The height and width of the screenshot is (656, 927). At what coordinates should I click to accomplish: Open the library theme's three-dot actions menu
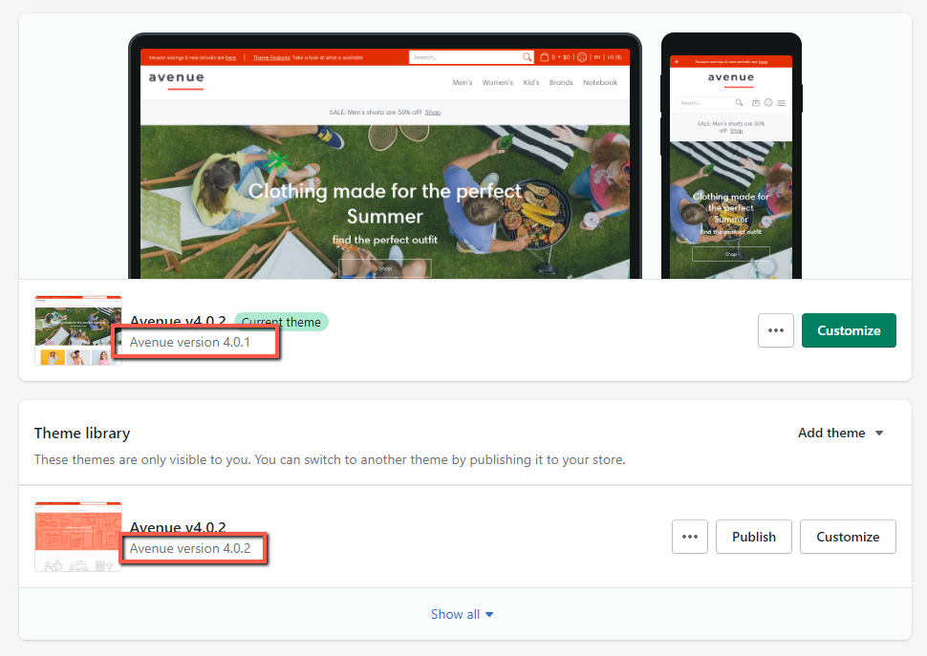[x=689, y=537]
